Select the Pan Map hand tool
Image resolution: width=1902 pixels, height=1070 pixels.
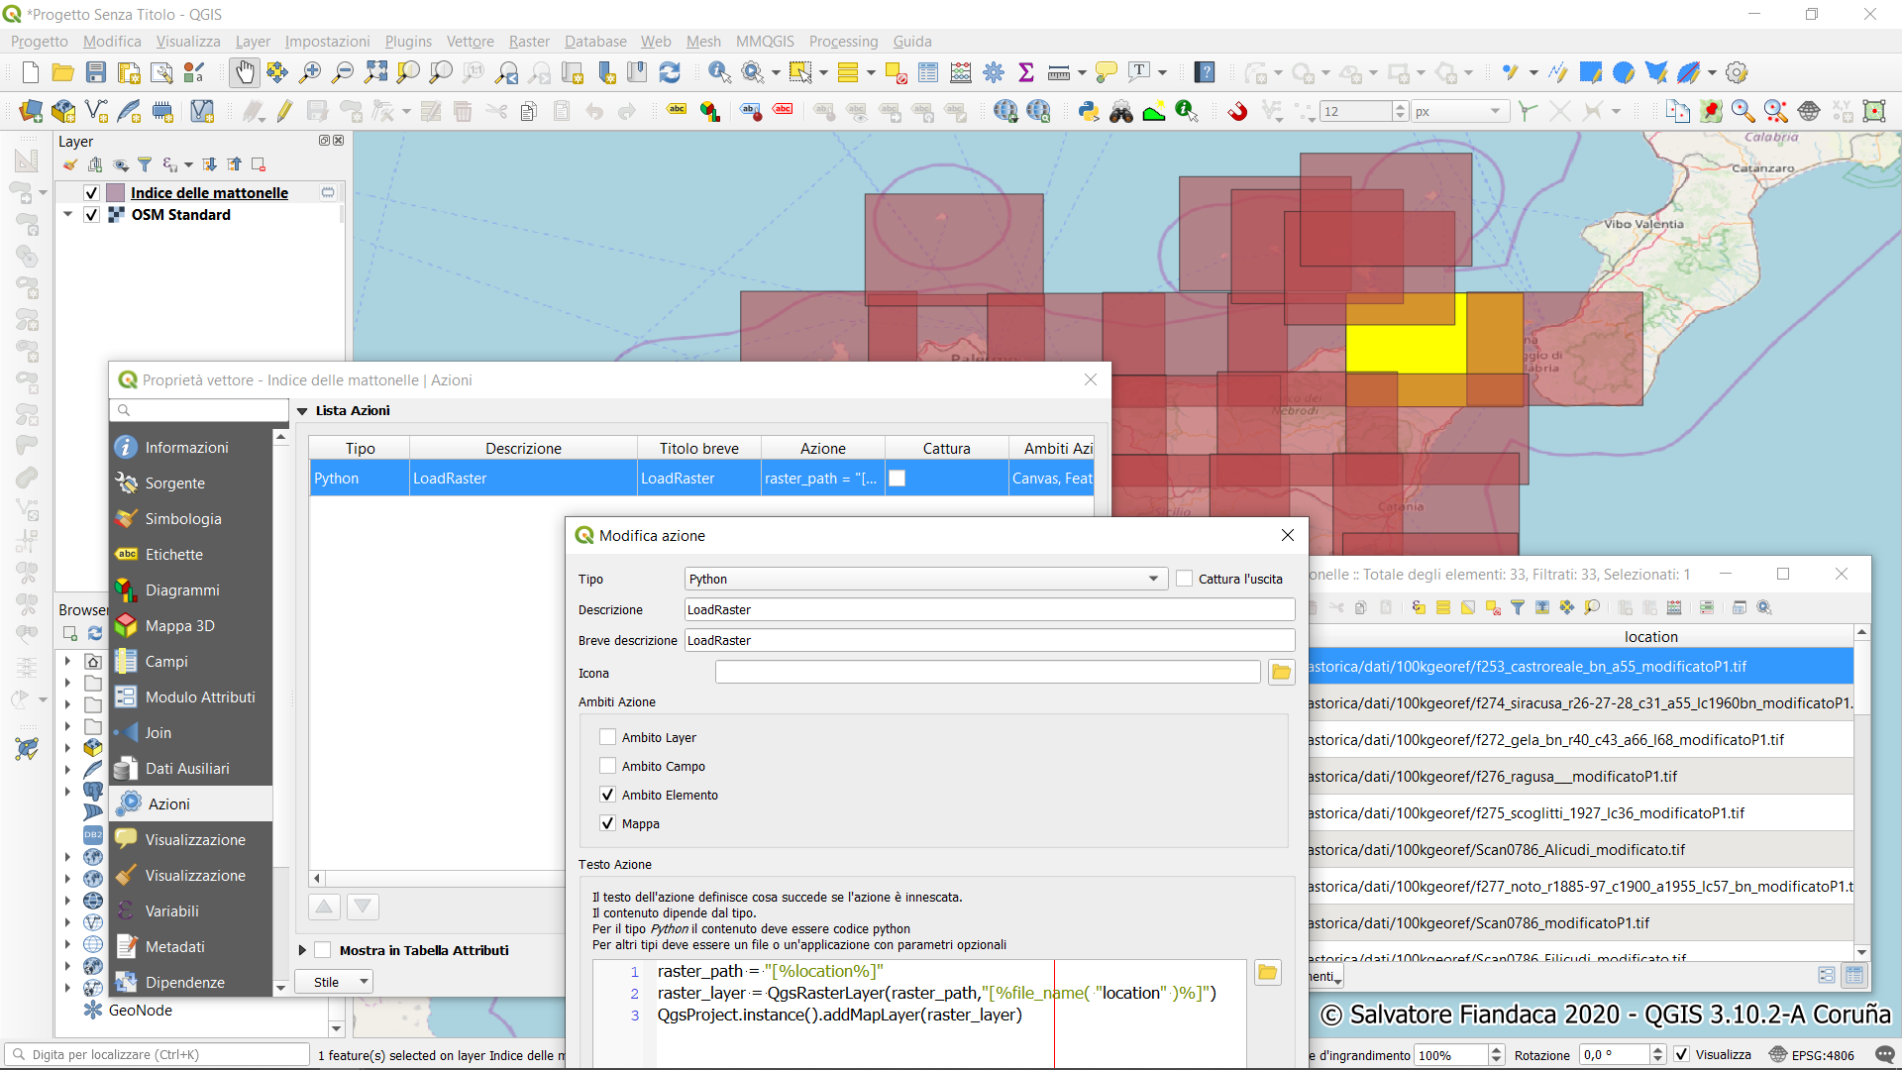tap(244, 72)
